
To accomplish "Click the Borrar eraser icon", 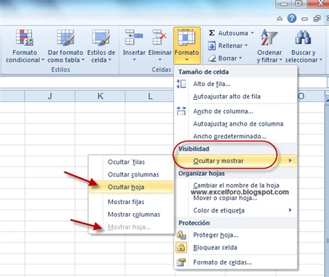I will [x=212, y=58].
